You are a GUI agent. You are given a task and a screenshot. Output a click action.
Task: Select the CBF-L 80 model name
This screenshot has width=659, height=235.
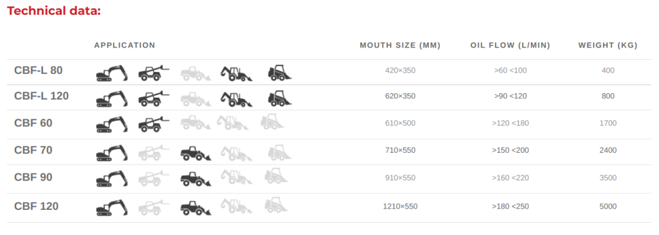coord(38,71)
